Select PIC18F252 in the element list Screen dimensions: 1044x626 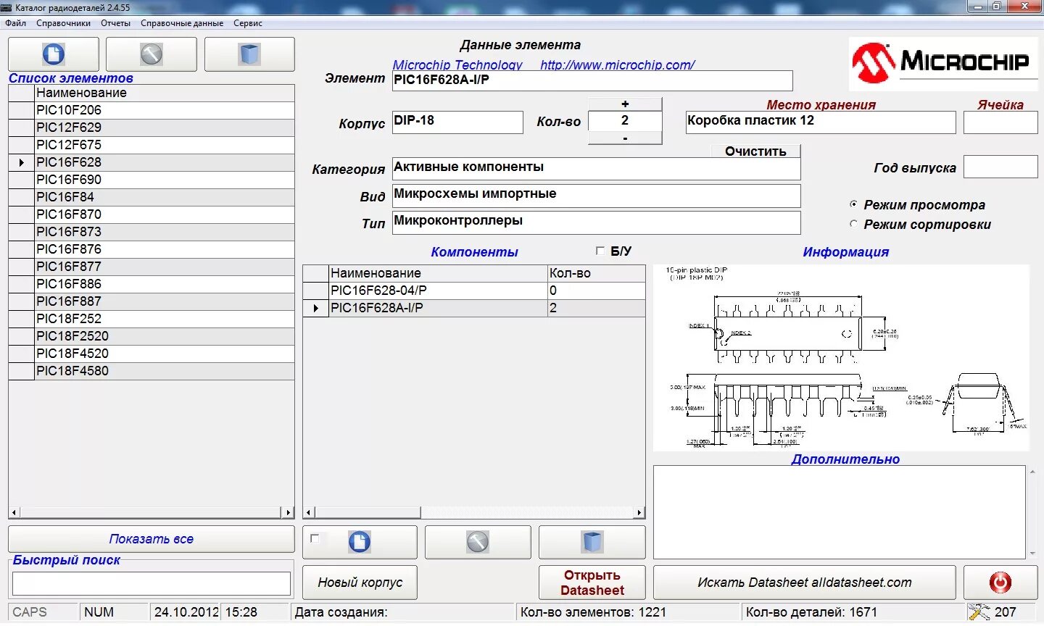click(x=165, y=319)
